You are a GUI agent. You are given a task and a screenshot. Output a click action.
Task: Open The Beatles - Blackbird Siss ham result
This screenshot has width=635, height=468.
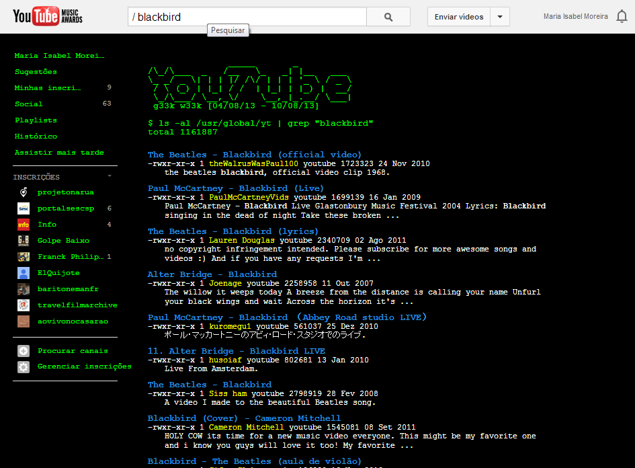click(210, 385)
